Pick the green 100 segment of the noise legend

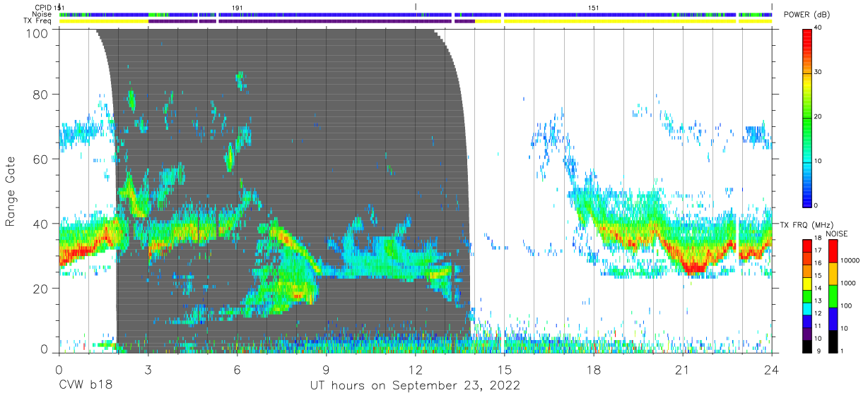point(833,296)
